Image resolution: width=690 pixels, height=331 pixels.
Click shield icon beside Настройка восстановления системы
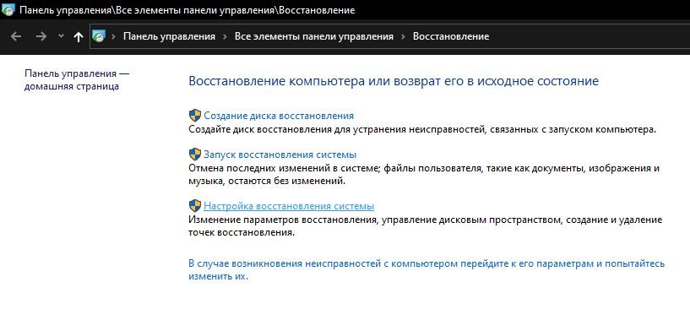click(195, 206)
